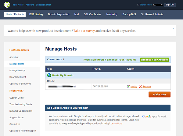The width and height of the screenshot is (183, 136).
Task: Click the Remove link for the host
Action: click(x=147, y=86)
